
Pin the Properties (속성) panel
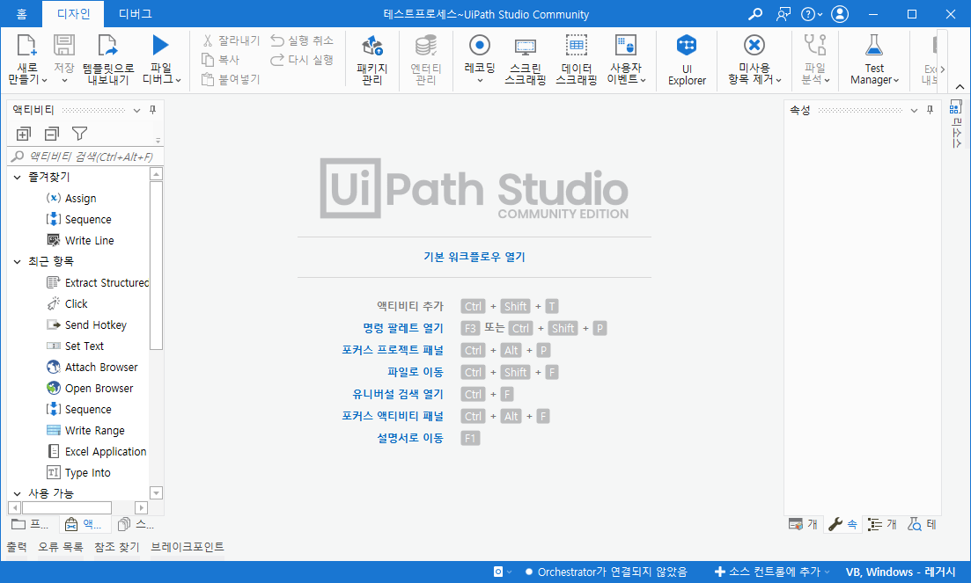click(930, 110)
